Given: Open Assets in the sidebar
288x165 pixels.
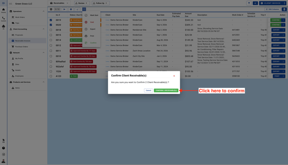Looking at the screenshot, I should click(28, 70).
